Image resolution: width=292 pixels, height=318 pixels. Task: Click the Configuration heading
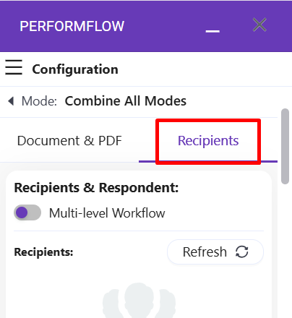[x=75, y=69]
